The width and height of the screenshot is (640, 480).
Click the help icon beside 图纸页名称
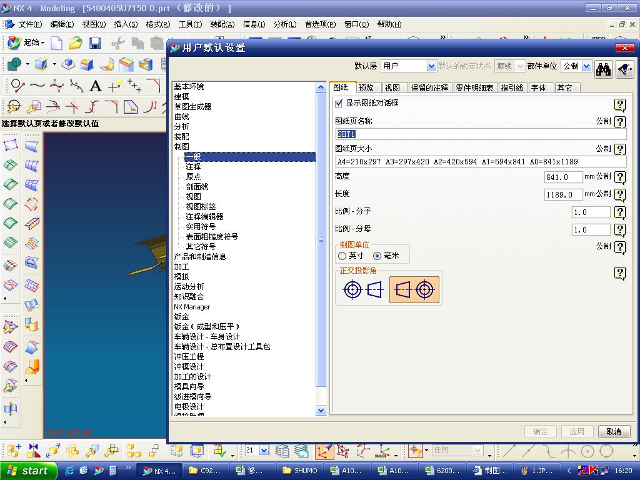coord(620,122)
